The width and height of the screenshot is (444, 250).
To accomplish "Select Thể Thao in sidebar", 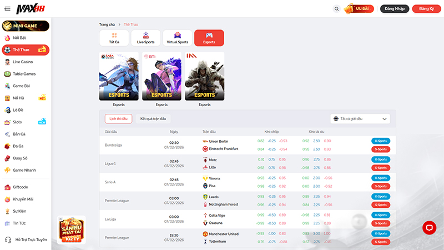I will pos(26,50).
